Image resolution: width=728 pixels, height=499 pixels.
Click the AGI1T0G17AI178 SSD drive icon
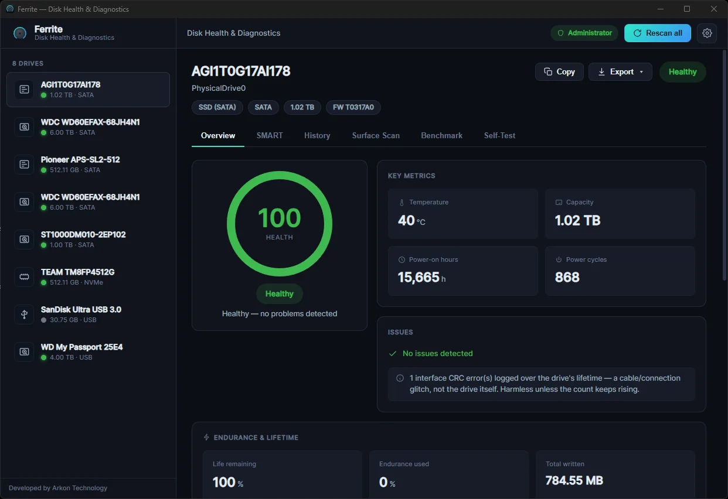coord(24,90)
